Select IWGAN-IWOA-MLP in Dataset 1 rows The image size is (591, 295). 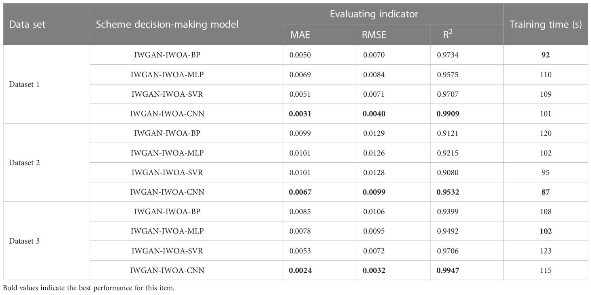pos(167,75)
